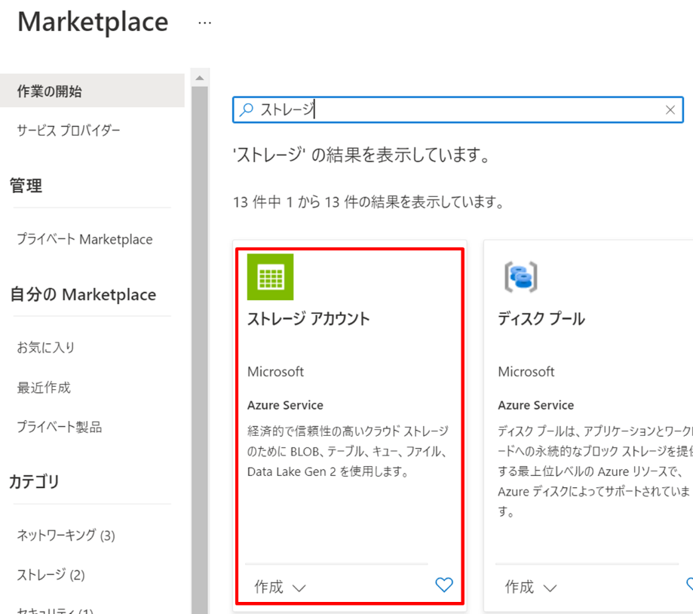Click the Marketplace page title
This screenshot has height=614, width=693.
(x=93, y=22)
